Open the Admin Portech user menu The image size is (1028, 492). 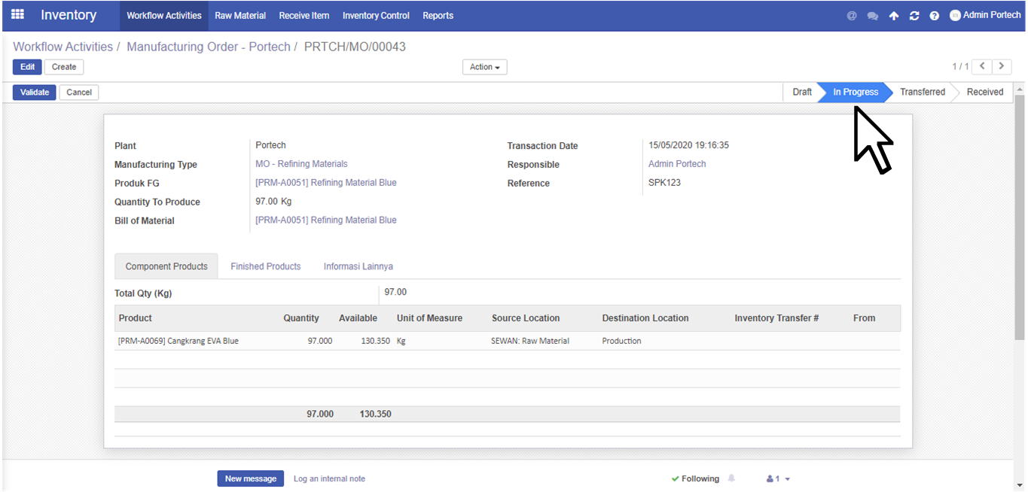pos(985,15)
